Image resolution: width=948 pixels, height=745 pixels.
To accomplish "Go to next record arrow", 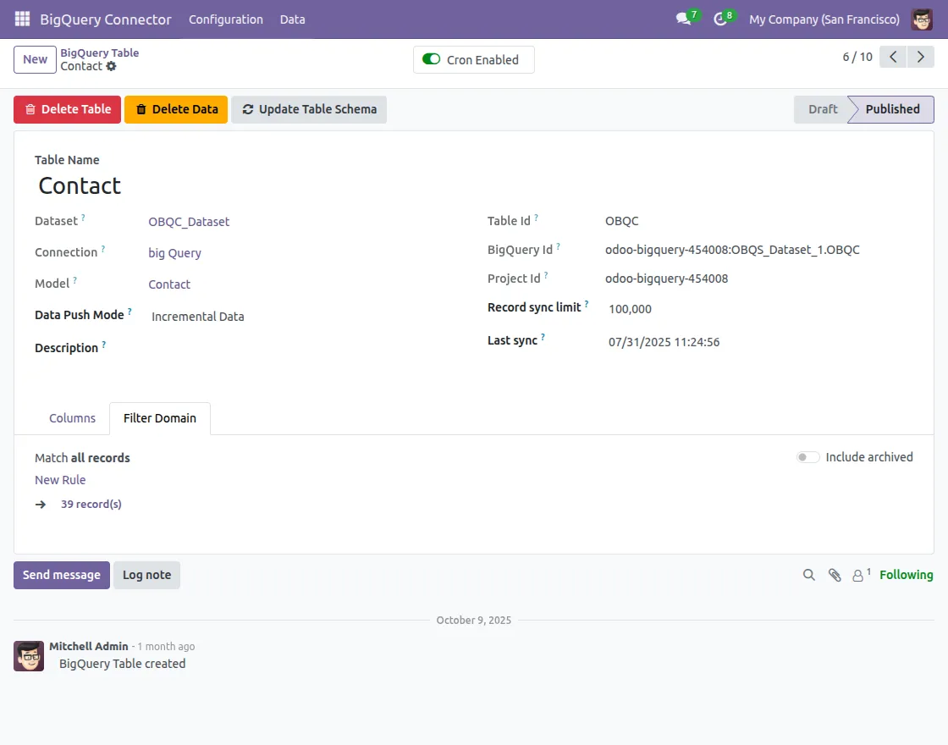I will (x=921, y=57).
